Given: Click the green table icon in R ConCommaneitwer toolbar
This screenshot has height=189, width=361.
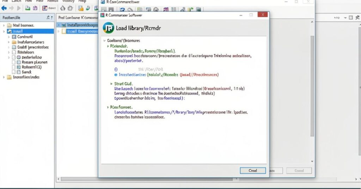Looking at the screenshot, I should [140, 10].
